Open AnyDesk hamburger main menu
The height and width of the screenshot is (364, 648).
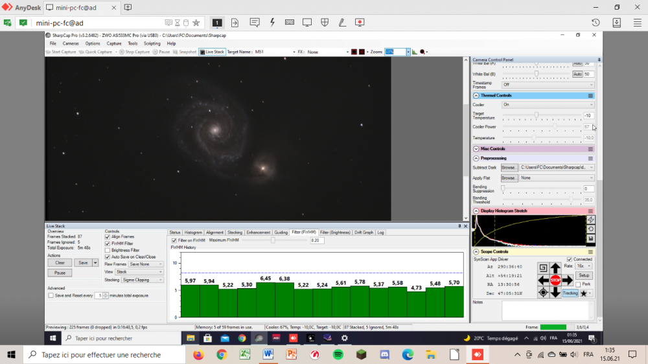pyautogui.click(x=638, y=23)
